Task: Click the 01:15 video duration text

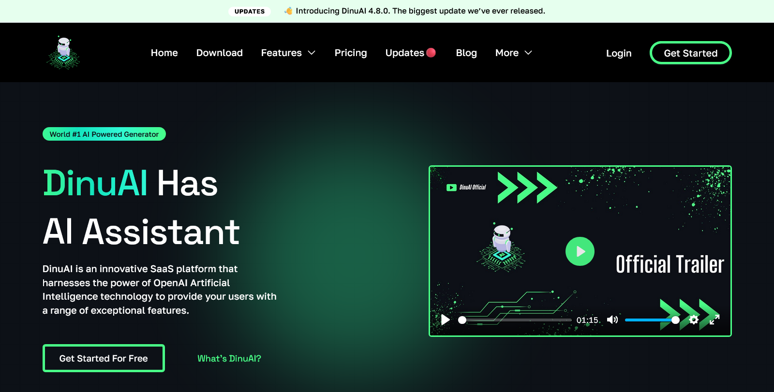Action: 587,320
